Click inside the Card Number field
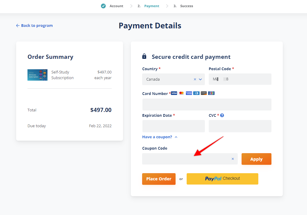This screenshot has width=307, height=215. coord(207,104)
